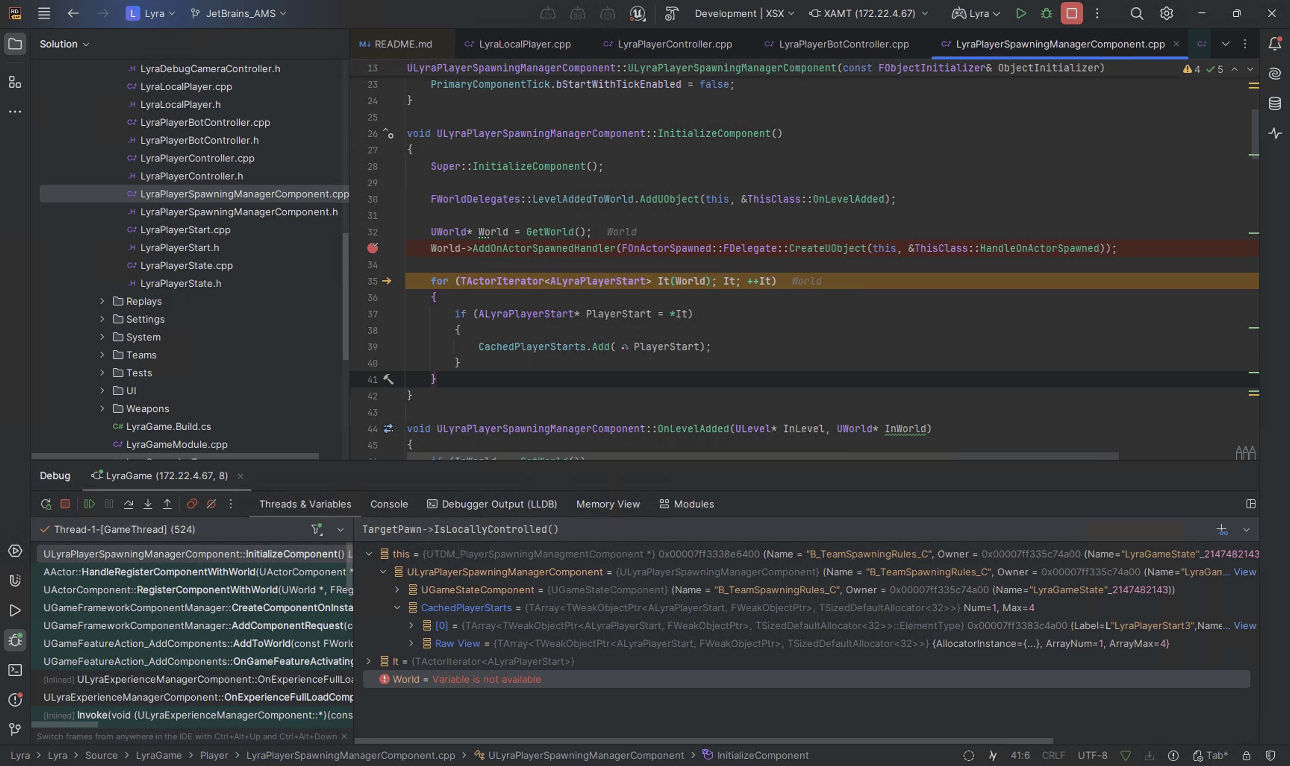Screen dimensions: 1290x766
Task: Open the Development | XSX configuration dropdown
Action: coord(744,13)
